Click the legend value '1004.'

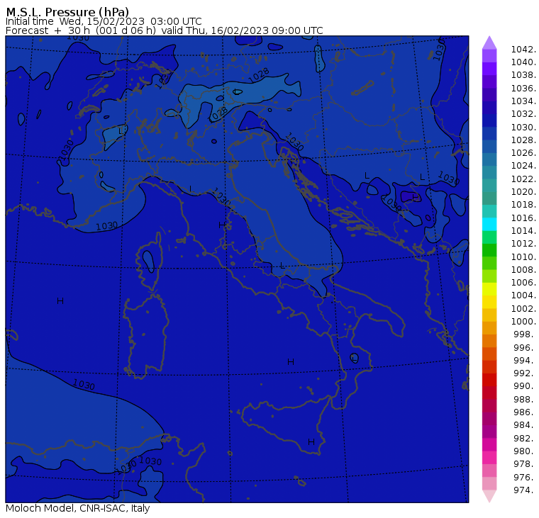click(x=523, y=295)
